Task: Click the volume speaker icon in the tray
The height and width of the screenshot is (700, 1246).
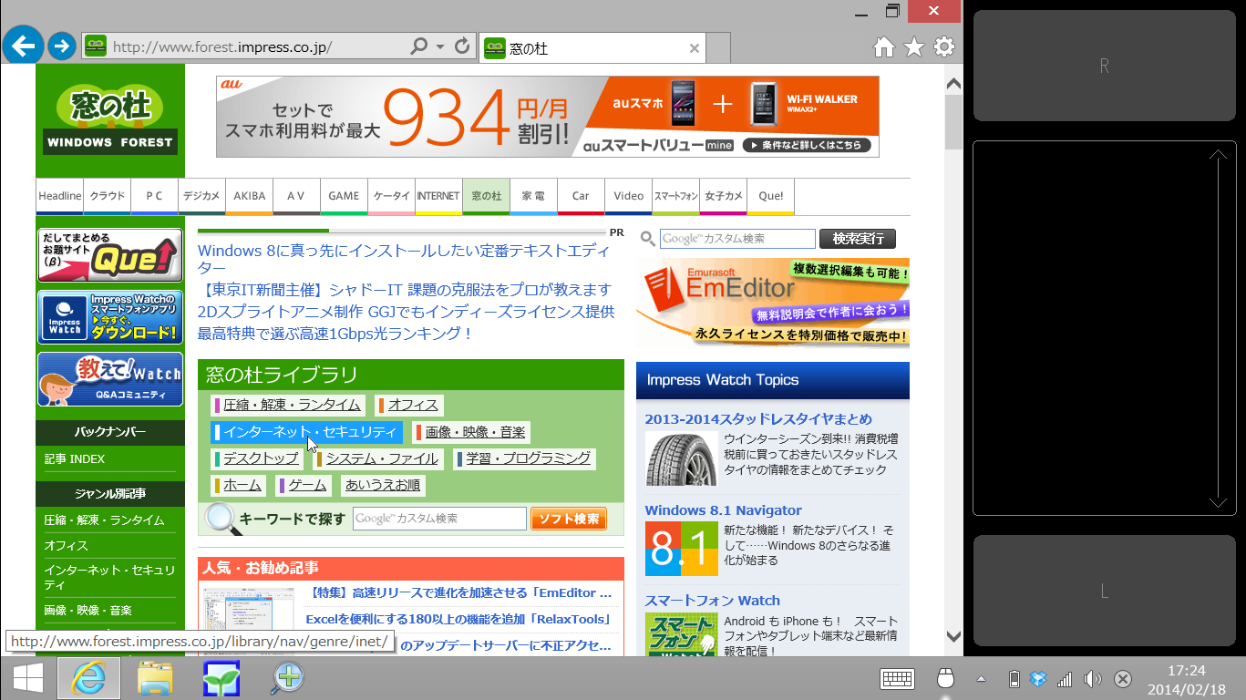Action: click(x=1092, y=679)
